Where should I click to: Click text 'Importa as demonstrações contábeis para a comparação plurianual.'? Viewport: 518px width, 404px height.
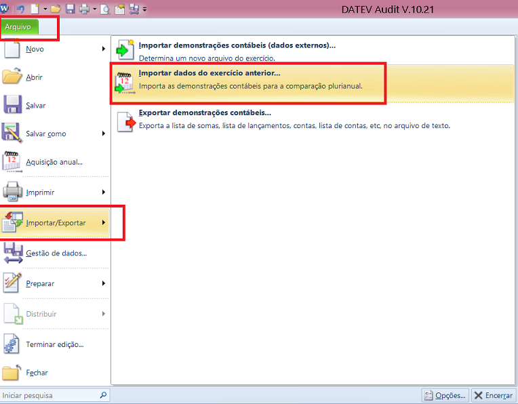(x=251, y=86)
